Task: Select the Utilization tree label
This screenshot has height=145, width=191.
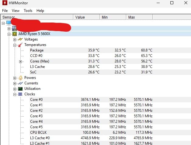Action: (32, 89)
